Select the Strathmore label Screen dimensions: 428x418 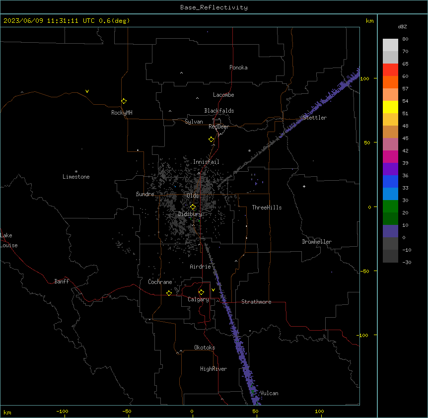[256, 302]
